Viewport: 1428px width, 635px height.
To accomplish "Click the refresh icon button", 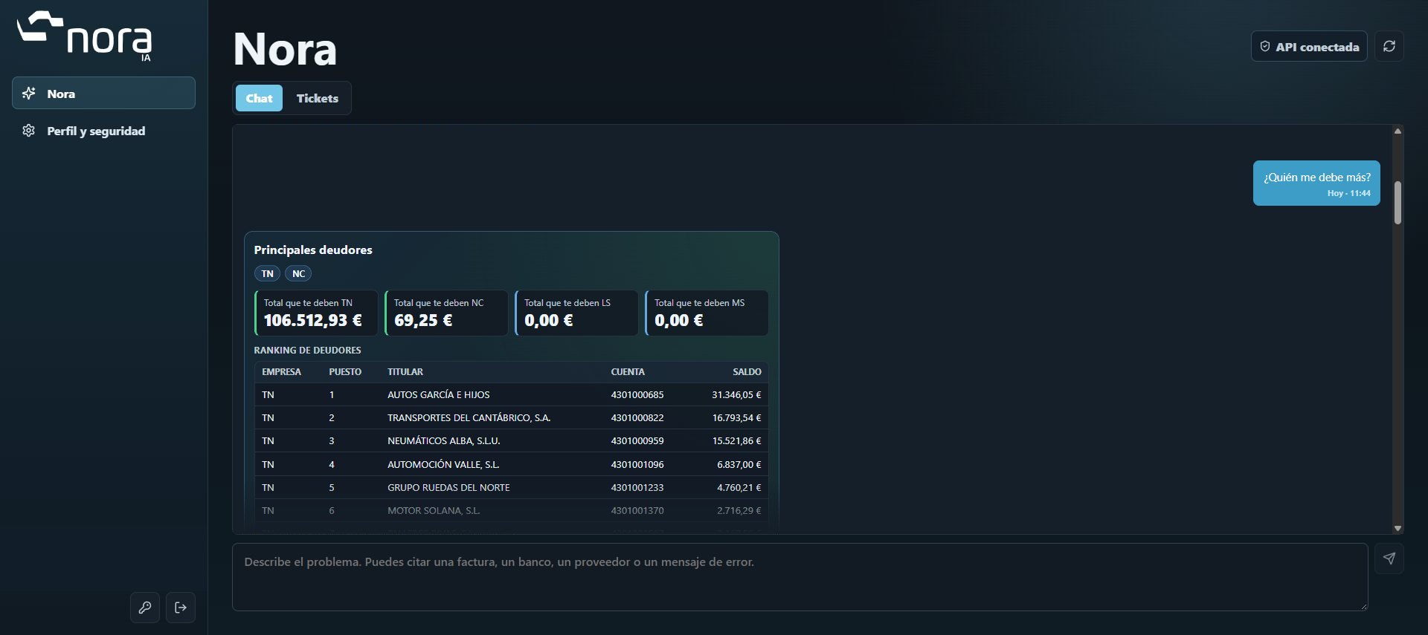I will click(1389, 46).
